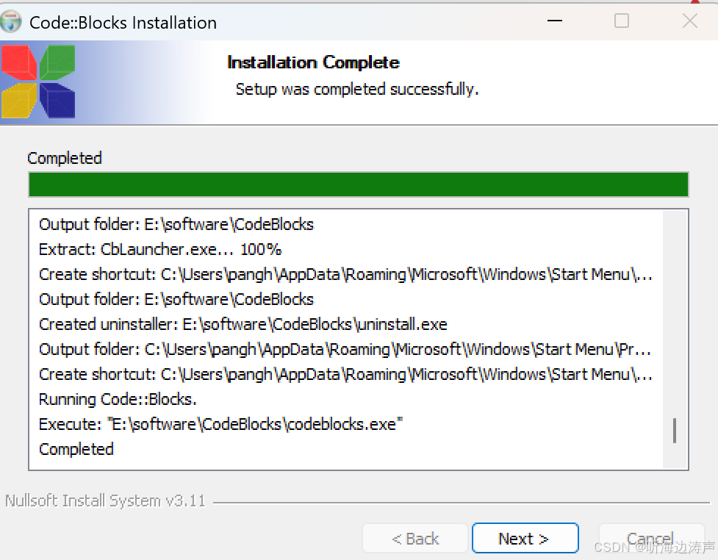This screenshot has height=560, width=718.
Task: Click the yellow cube in the logo
Action: (x=18, y=101)
